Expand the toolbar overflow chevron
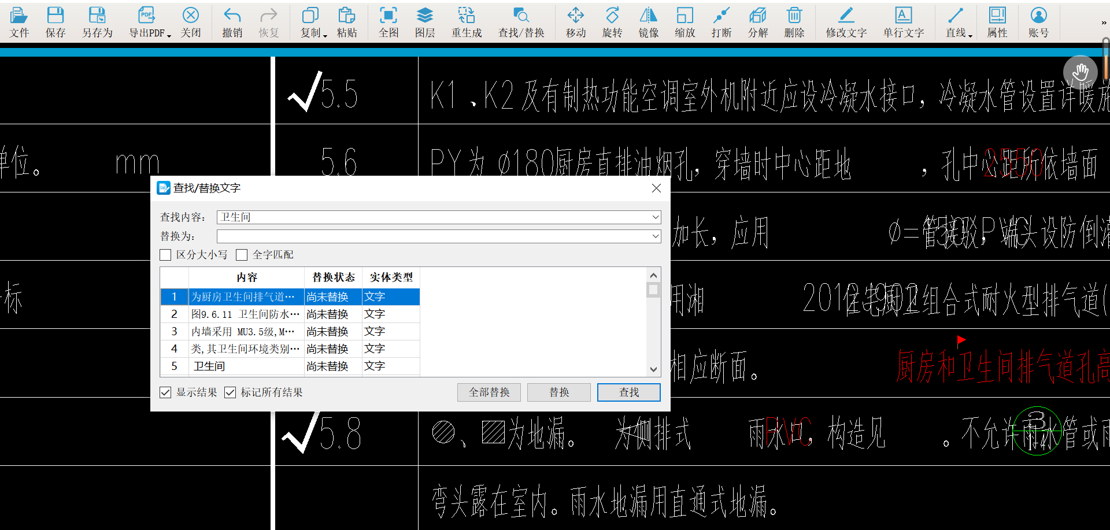Screen dimensions: 1110x530 click(x=1104, y=23)
